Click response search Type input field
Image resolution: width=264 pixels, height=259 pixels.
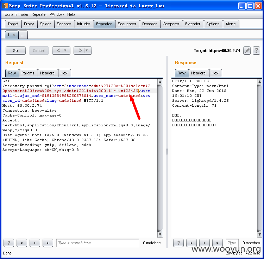[x=232, y=243]
